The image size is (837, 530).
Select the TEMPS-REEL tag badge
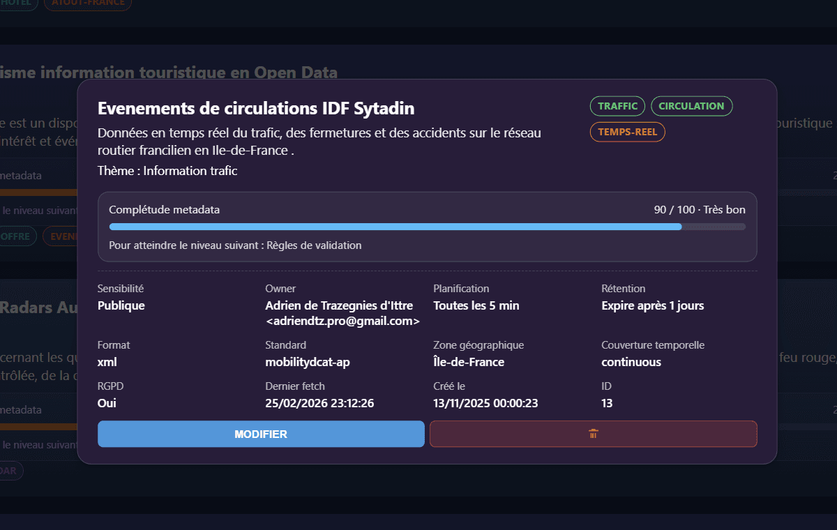click(x=627, y=131)
